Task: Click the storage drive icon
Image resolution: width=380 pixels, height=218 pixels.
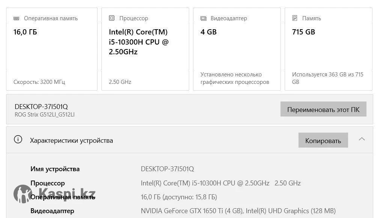Action: click(x=295, y=18)
